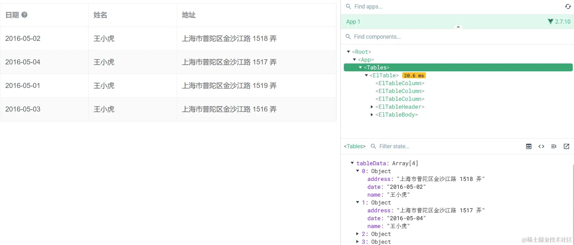Screen dimensions: 574x245
Task: Click the inspect DOM icon
Action: point(554,146)
